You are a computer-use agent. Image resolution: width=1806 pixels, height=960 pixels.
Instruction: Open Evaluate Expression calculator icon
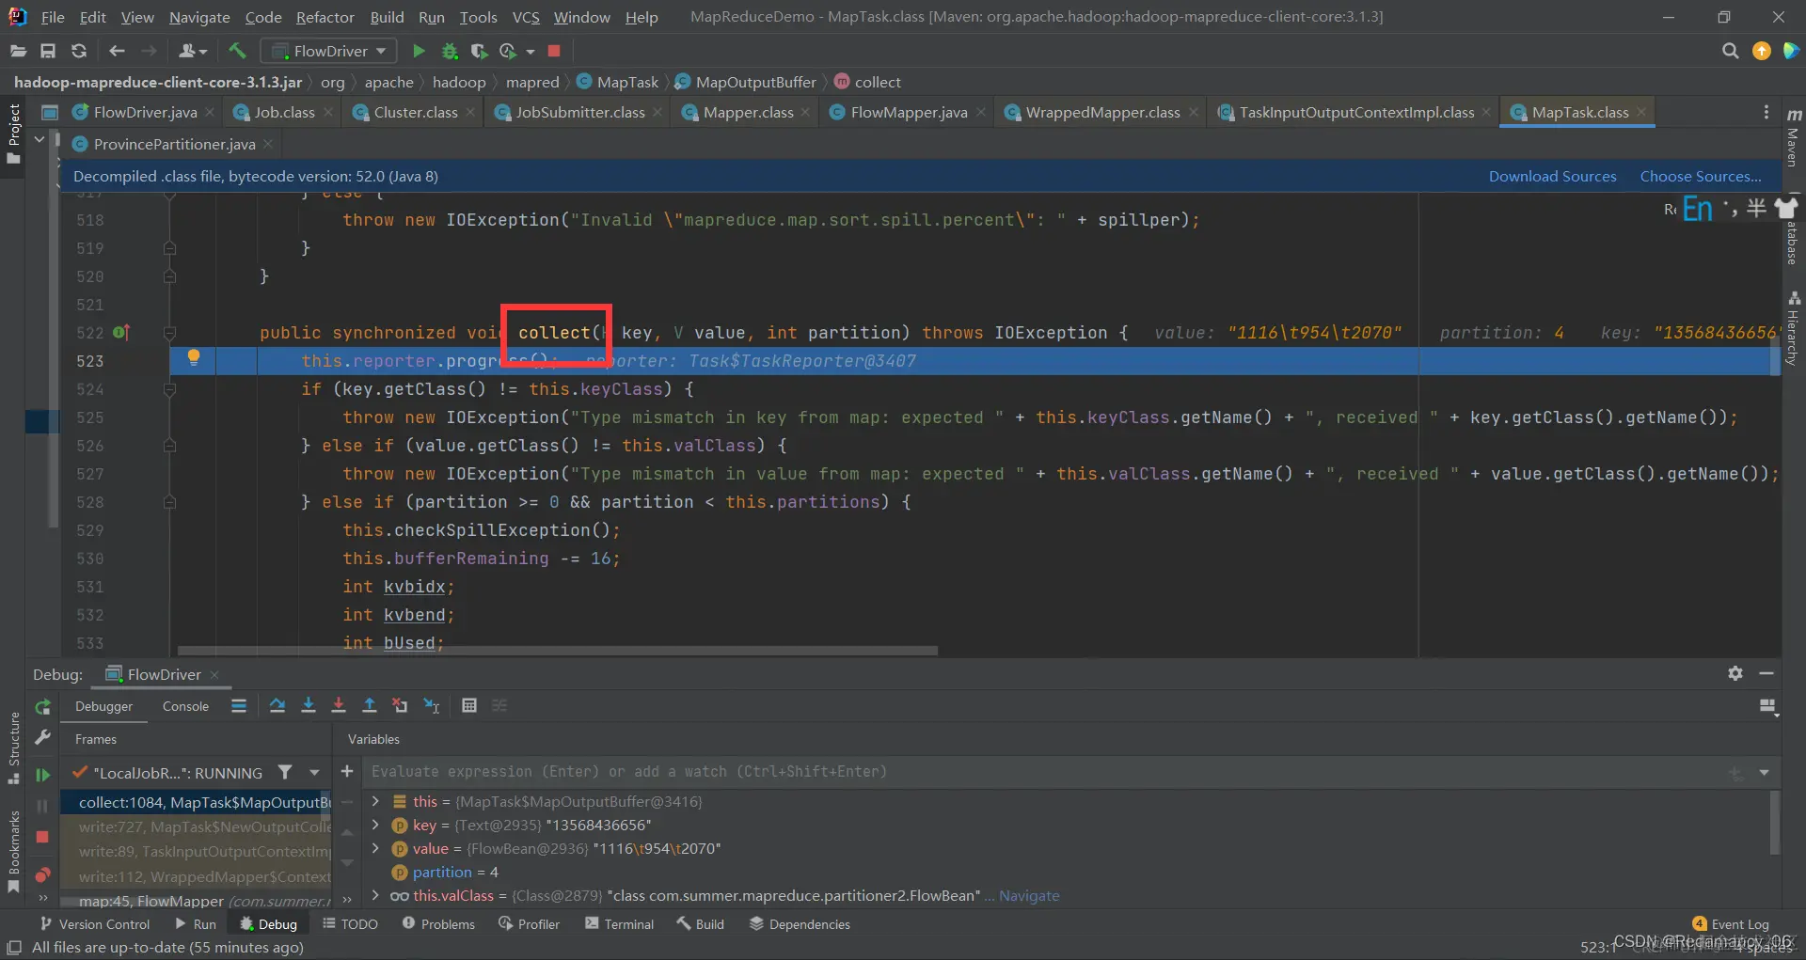click(469, 706)
